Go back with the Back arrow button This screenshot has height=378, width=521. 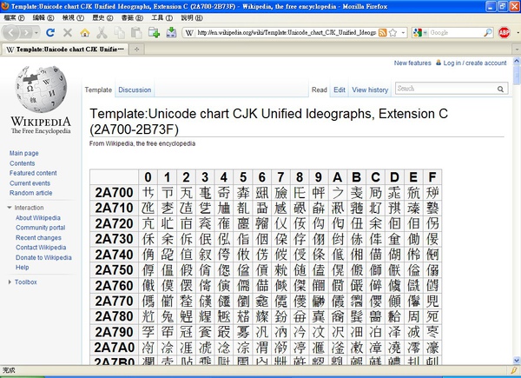(x=11, y=32)
